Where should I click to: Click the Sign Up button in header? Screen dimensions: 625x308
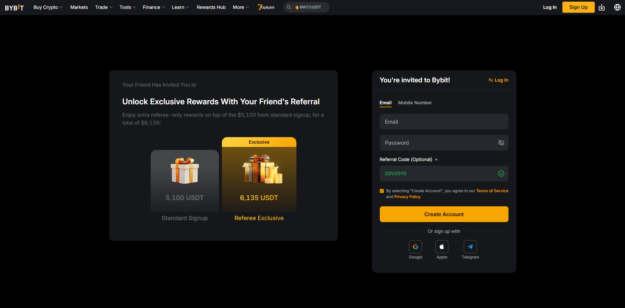pos(578,7)
